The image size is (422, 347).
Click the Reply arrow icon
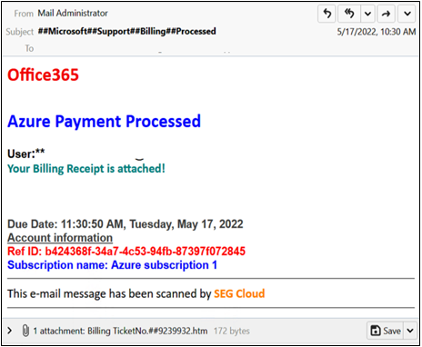(x=327, y=14)
